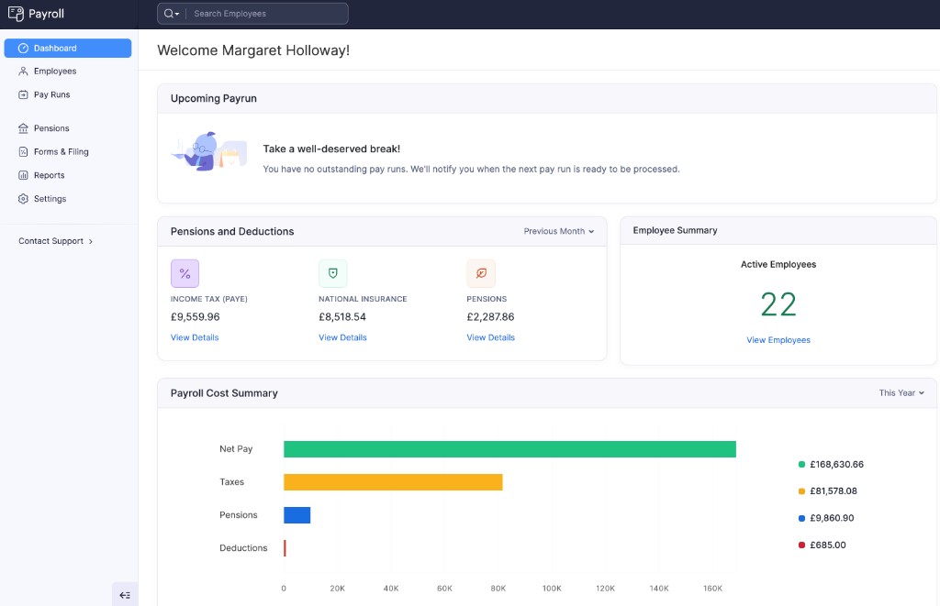Viewport: 940px width, 606px height.
Task: Click the Welcome Margaret Holloway heading
Action: click(x=253, y=50)
